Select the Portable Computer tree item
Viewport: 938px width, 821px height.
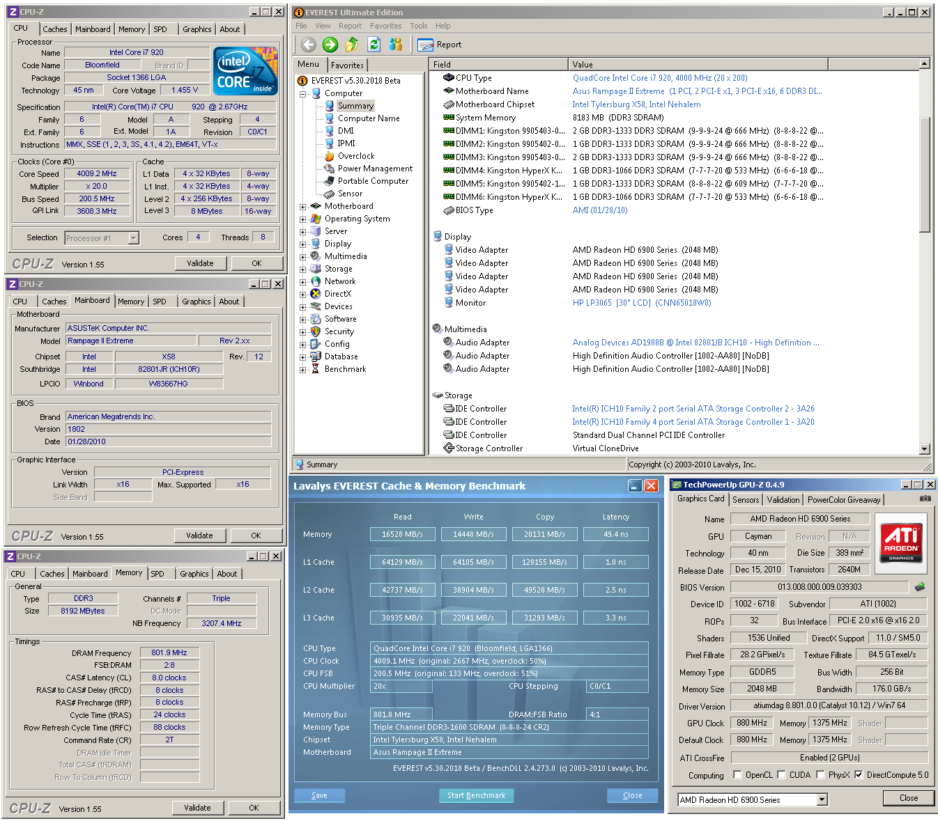[373, 181]
